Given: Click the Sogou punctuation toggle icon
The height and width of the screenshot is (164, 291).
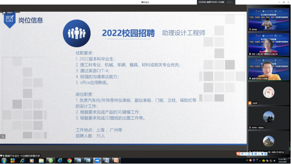Looking at the screenshot, I should pyautogui.click(x=246, y=154).
